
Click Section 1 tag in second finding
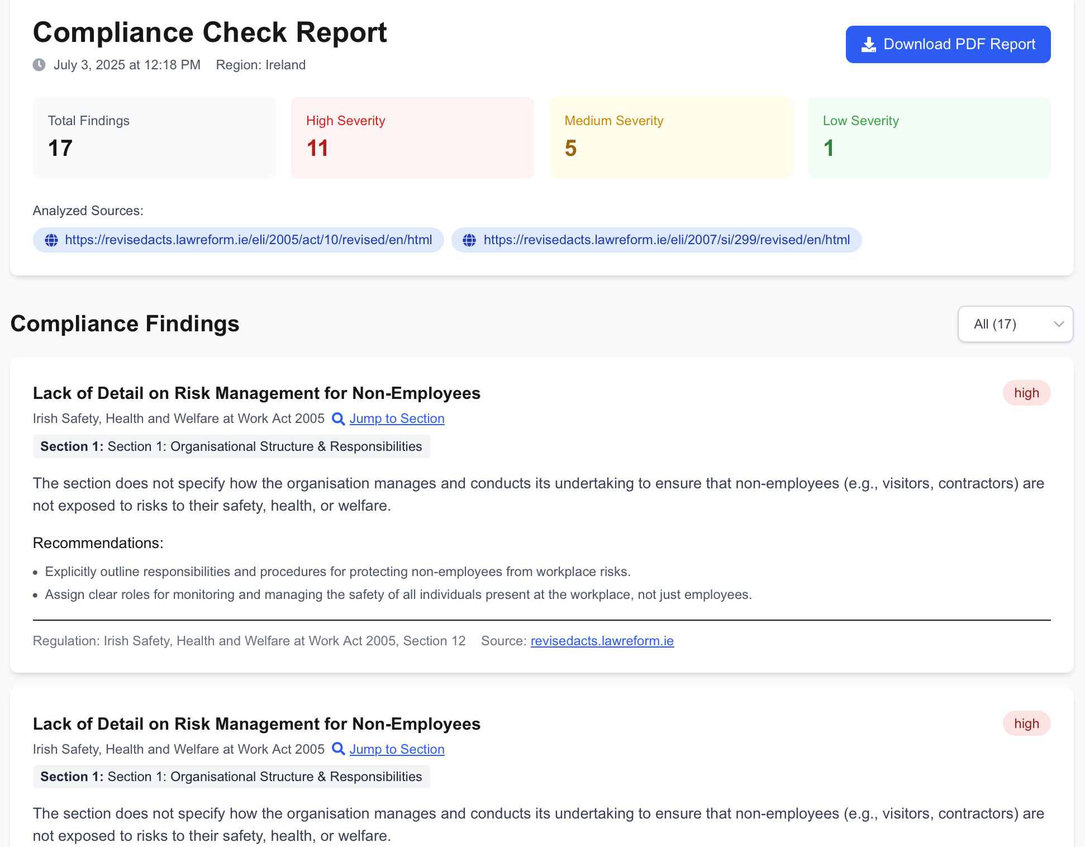(x=231, y=777)
